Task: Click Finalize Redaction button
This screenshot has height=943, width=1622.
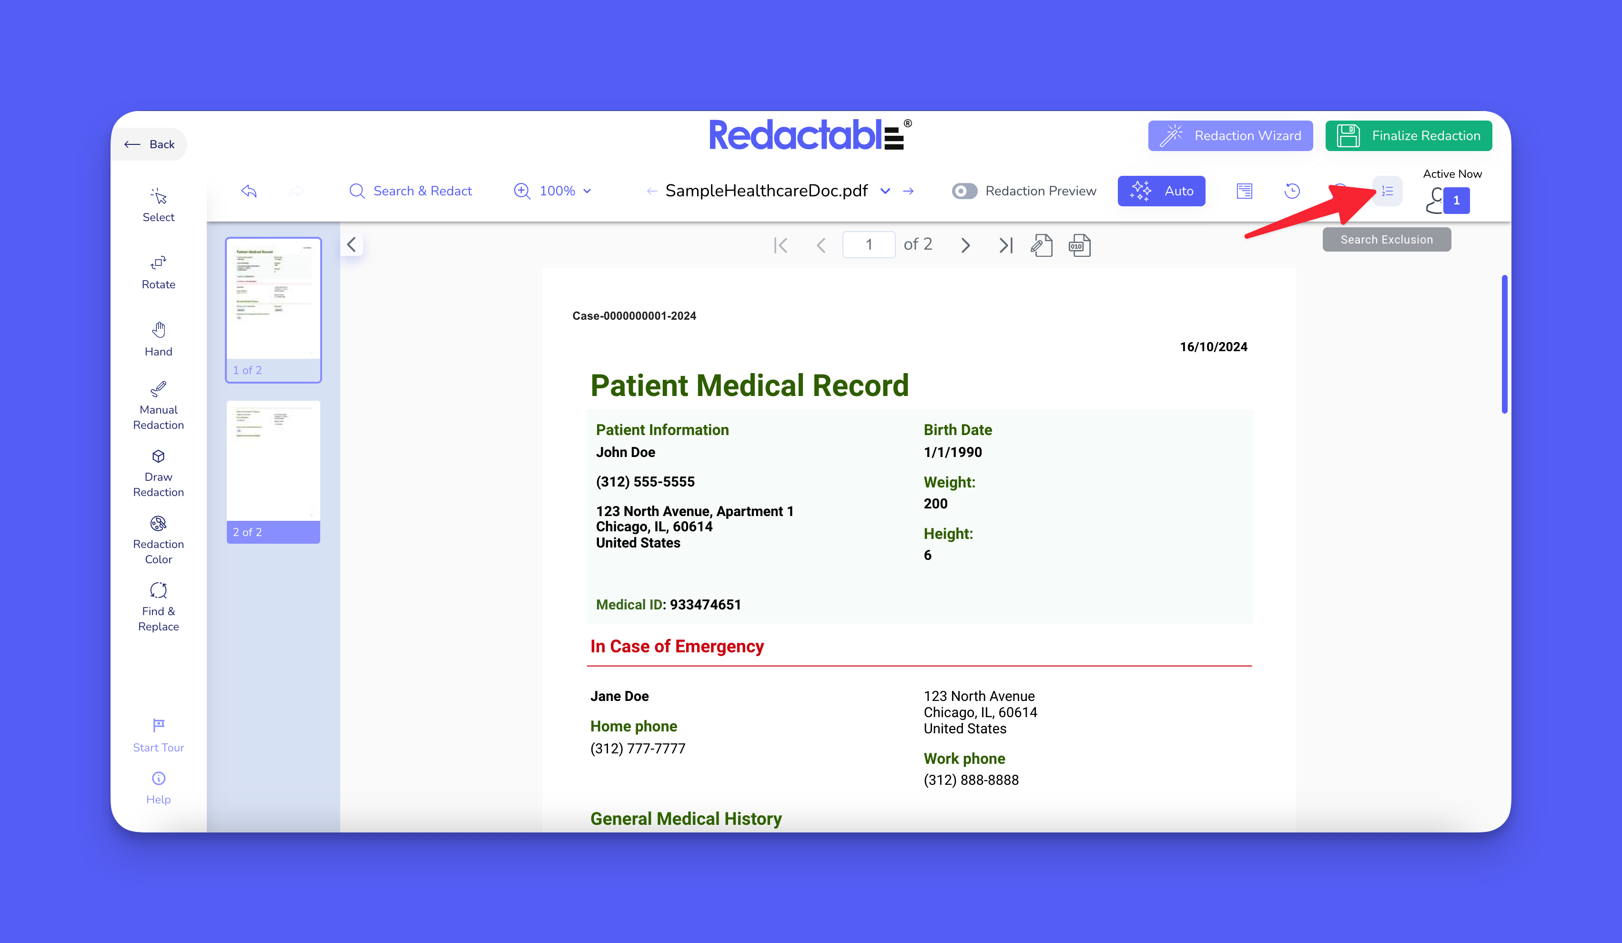Action: [x=1409, y=136]
